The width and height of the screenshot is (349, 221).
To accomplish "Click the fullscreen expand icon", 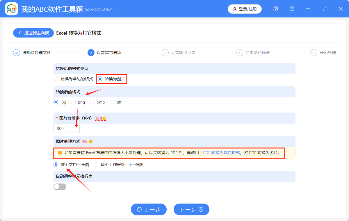I will click(x=324, y=9).
